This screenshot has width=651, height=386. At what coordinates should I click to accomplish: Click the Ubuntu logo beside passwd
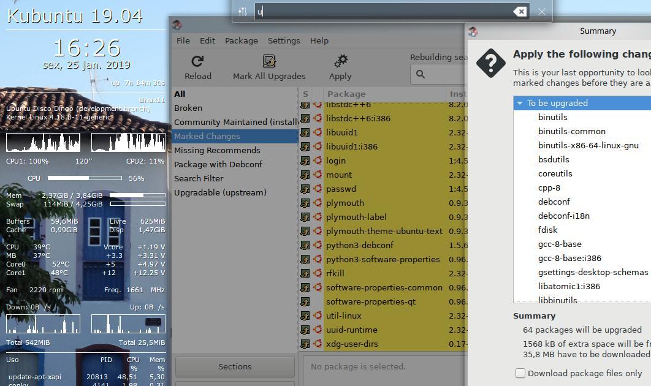[318, 189]
